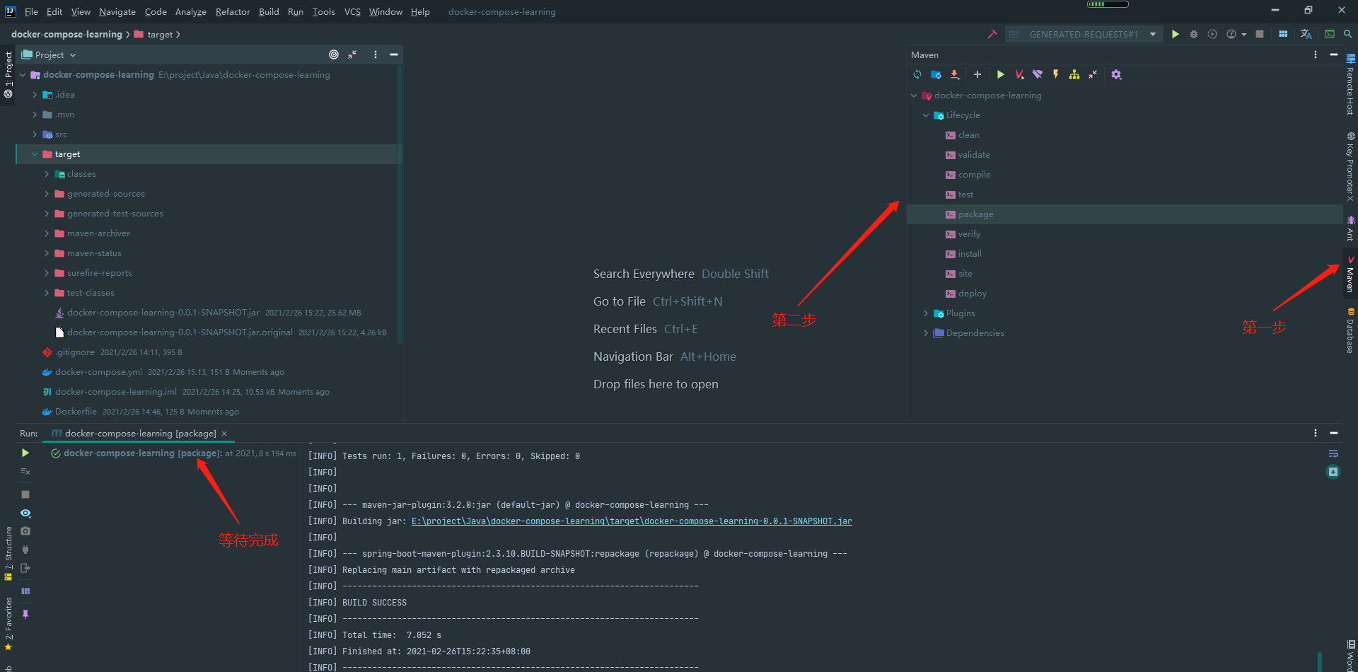
Task: Click Maven Download Sources icon
Action: pyautogui.click(x=955, y=74)
